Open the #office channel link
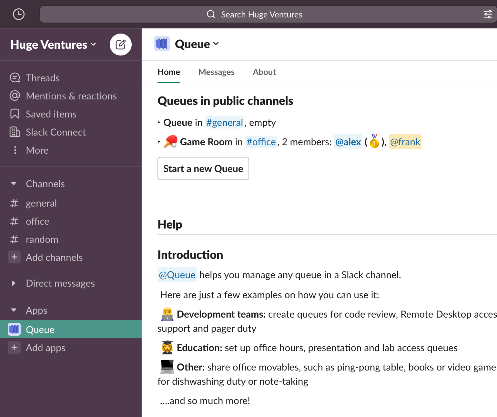497x417 pixels. point(261,142)
